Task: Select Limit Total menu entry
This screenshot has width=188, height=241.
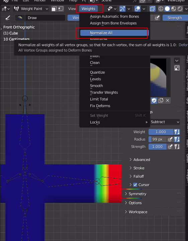Action: point(114,99)
